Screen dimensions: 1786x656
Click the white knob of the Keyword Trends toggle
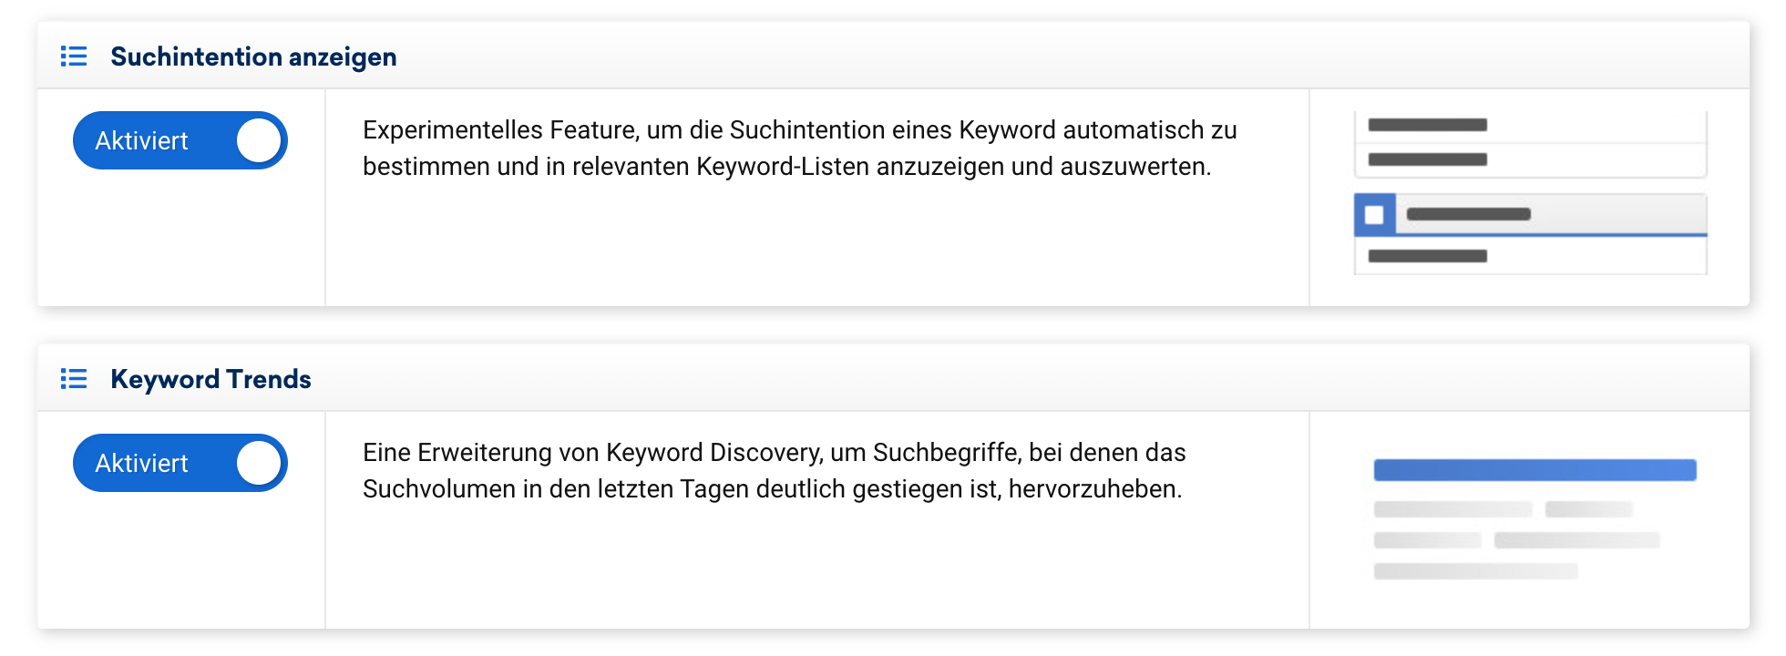coord(259,464)
